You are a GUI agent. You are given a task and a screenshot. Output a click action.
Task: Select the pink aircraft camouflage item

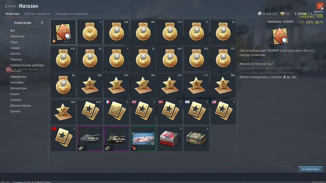pos(143,138)
